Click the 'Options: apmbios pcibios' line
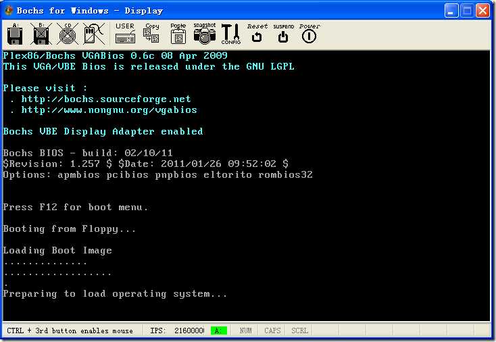Screen dimensions: 496x342 coord(158,174)
